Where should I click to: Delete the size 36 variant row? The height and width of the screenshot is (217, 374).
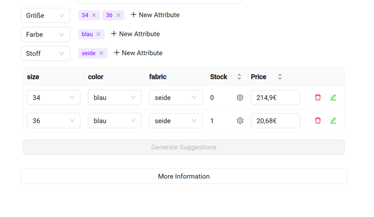tap(318, 120)
